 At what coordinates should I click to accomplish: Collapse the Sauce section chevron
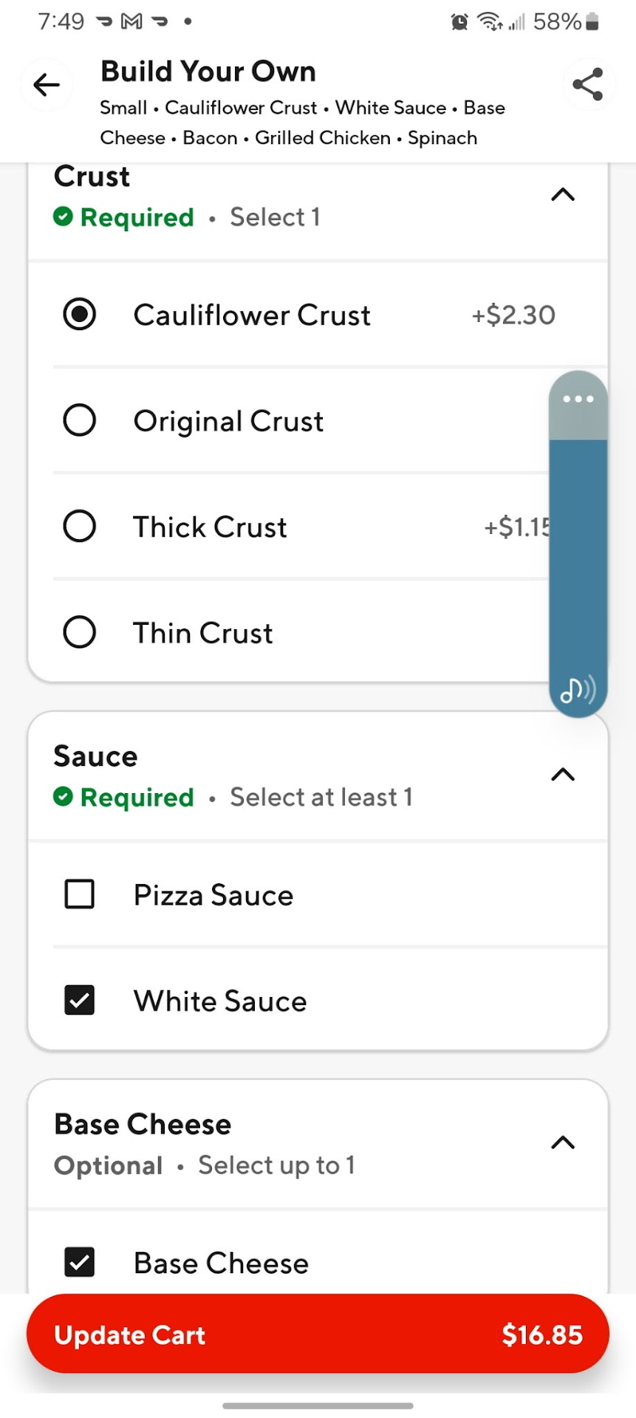(563, 775)
